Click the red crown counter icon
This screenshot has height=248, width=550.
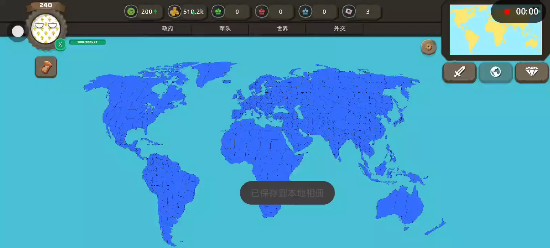[262, 12]
